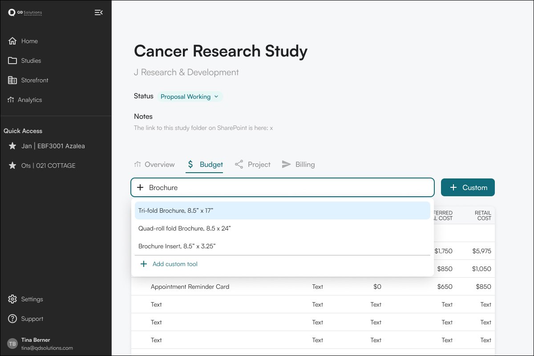Select Brochure Insert, 8.5" x 3.25" suggestion
Viewport: 534px width, 356px height.
283,246
